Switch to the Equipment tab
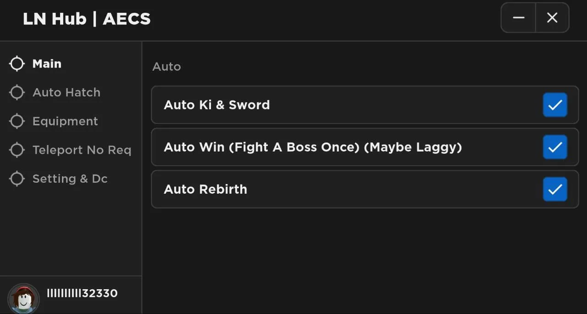Viewport: 587px width, 314px height. click(65, 121)
